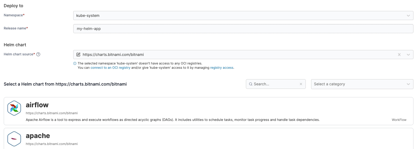Click the edit pencil icon in chart source field
Viewport: 418px width, 149px height.
coord(78,55)
